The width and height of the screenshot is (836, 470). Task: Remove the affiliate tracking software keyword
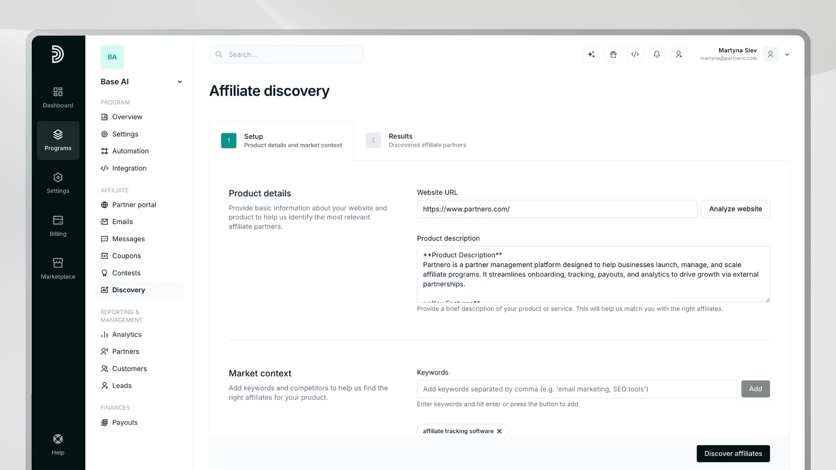point(499,431)
